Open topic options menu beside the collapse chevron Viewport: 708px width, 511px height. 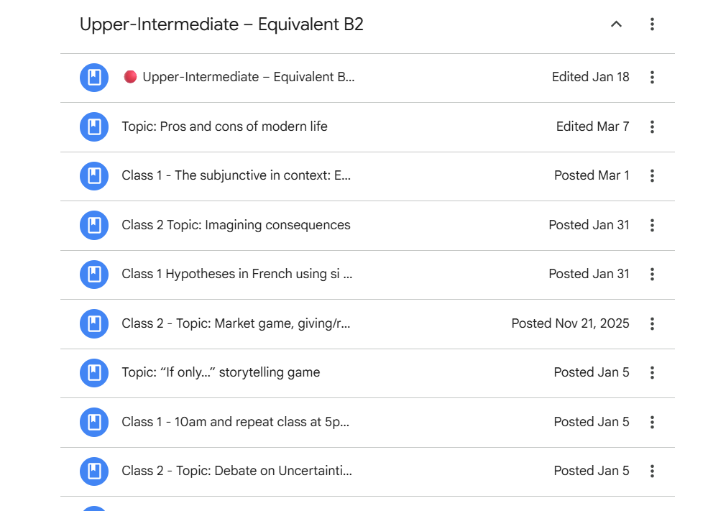pyautogui.click(x=652, y=24)
